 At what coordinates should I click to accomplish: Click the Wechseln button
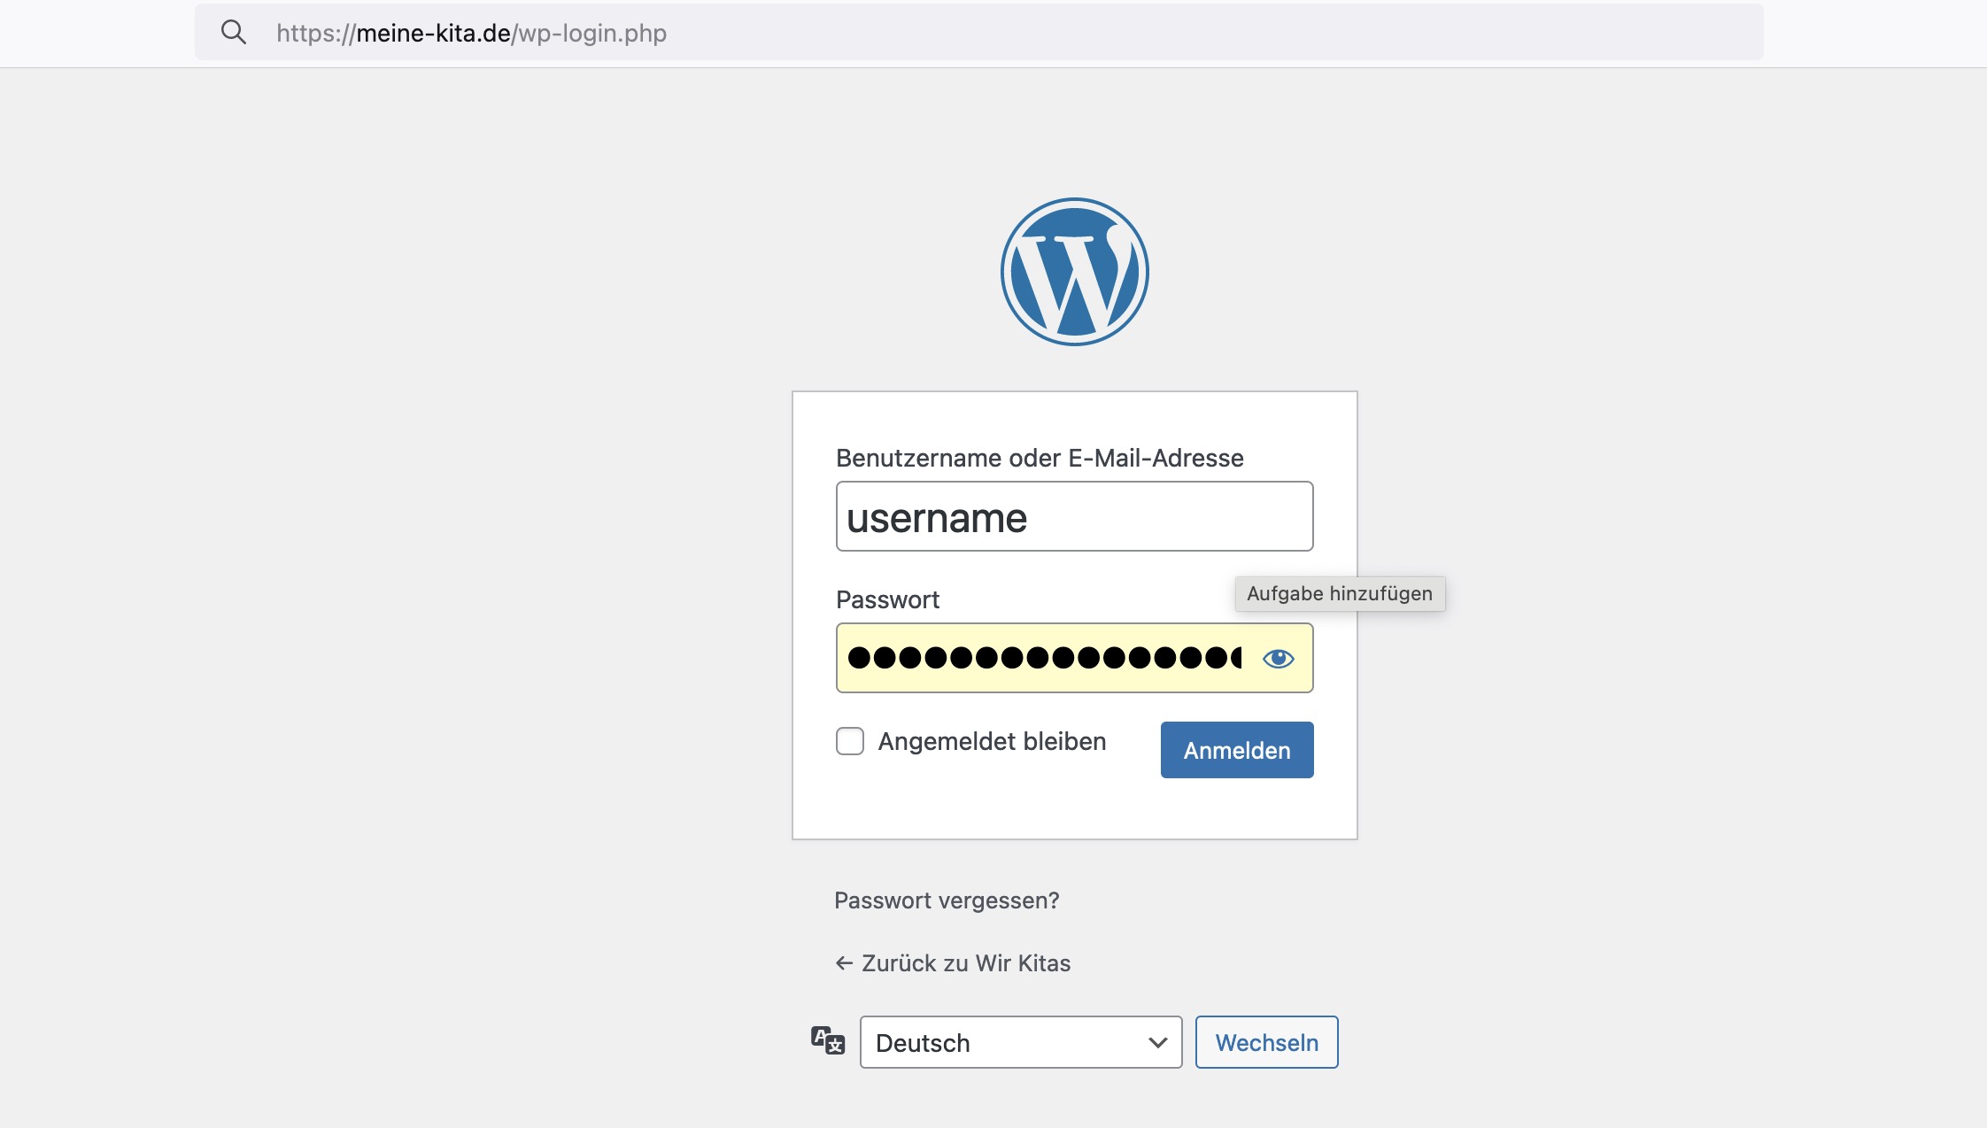(x=1266, y=1042)
